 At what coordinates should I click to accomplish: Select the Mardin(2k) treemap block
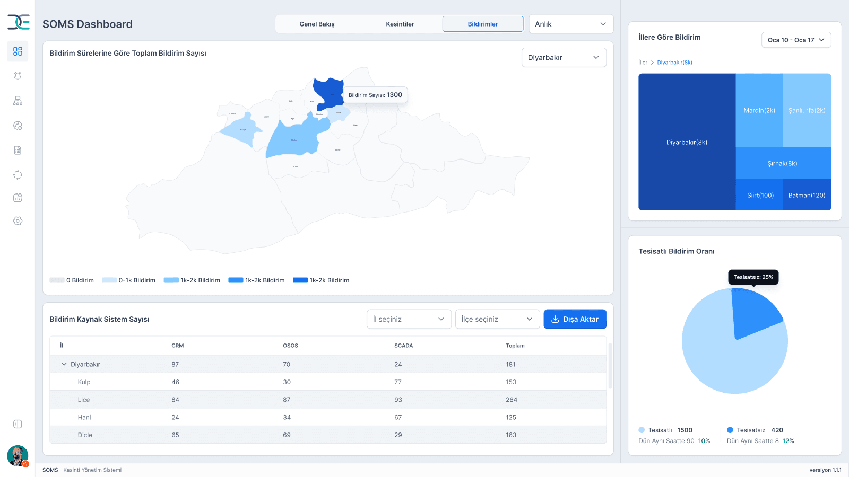[x=759, y=110]
